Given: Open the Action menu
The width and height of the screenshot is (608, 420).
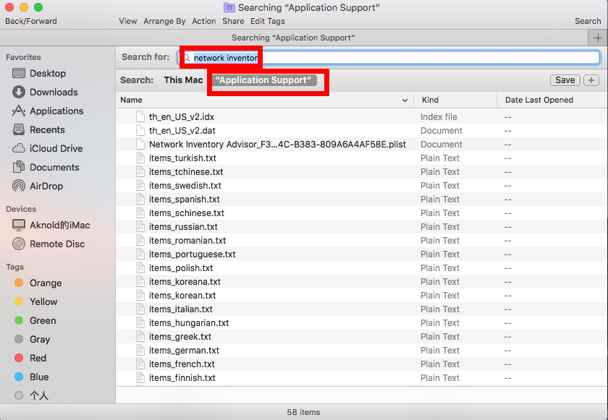Looking at the screenshot, I should (x=204, y=21).
